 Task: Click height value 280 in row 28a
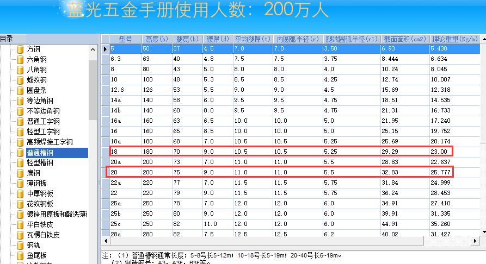click(x=147, y=234)
